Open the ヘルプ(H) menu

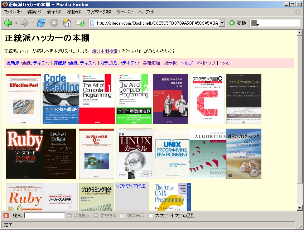(x=146, y=12)
